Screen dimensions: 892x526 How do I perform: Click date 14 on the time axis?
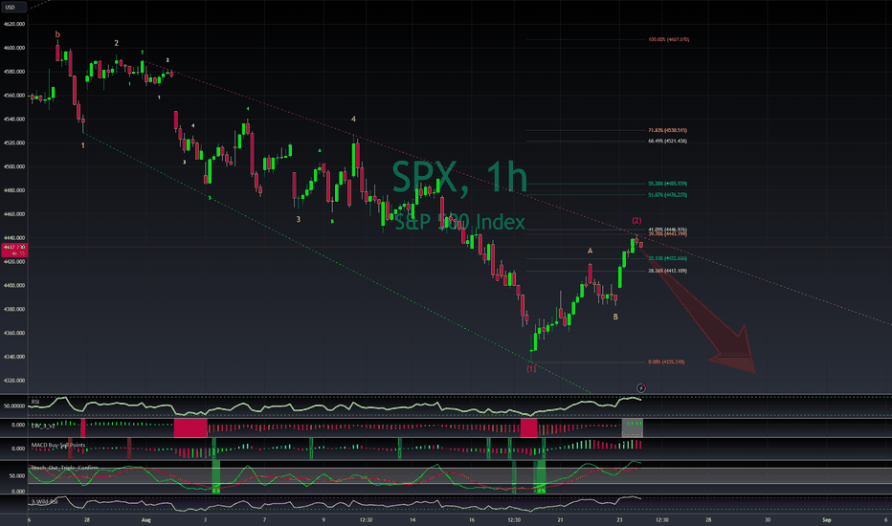413,519
